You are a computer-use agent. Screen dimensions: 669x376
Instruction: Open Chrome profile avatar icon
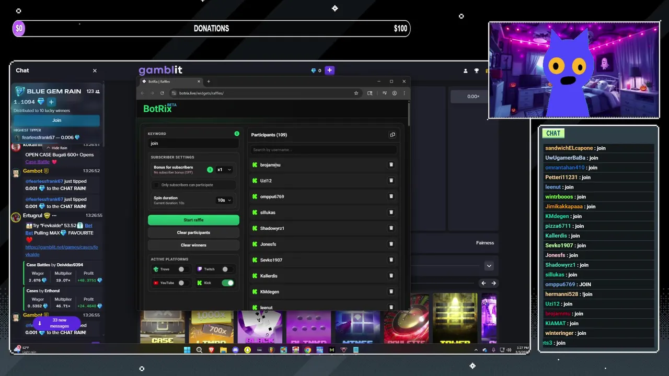point(395,93)
